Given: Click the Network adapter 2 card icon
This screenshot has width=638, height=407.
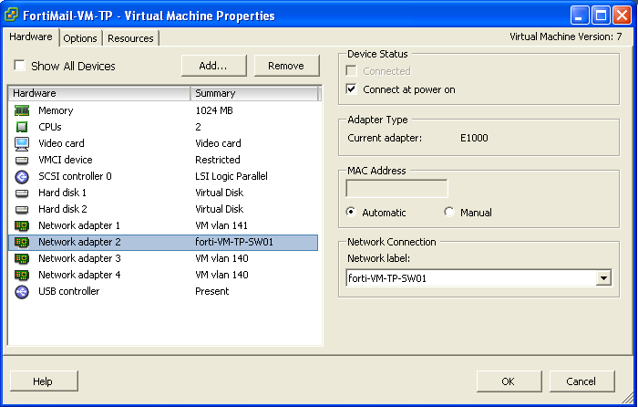Looking at the screenshot, I should (x=22, y=242).
